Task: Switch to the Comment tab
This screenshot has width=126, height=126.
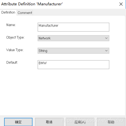Action: click(25, 13)
